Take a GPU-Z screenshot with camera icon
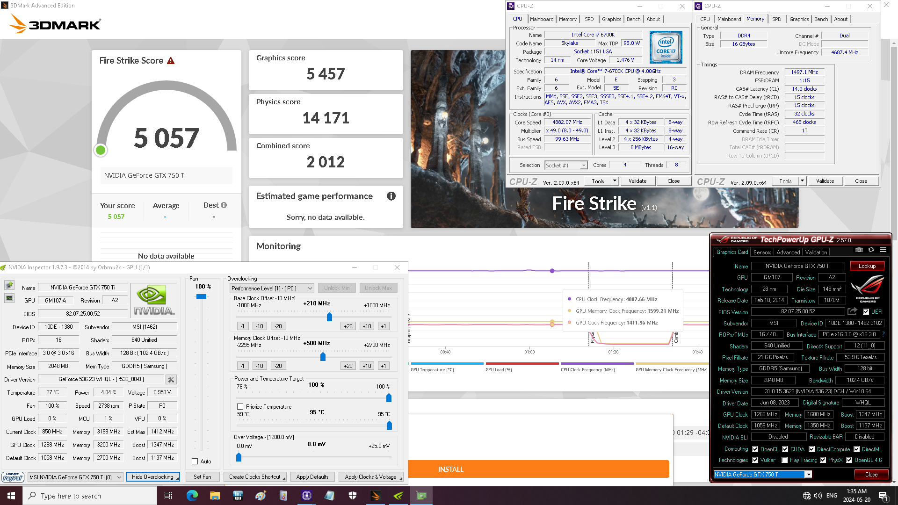Image resolution: width=898 pixels, height=505 pixels. point(859,250)
